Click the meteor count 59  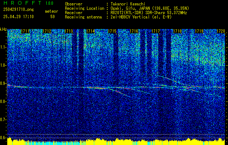click(x=53, y=17)
